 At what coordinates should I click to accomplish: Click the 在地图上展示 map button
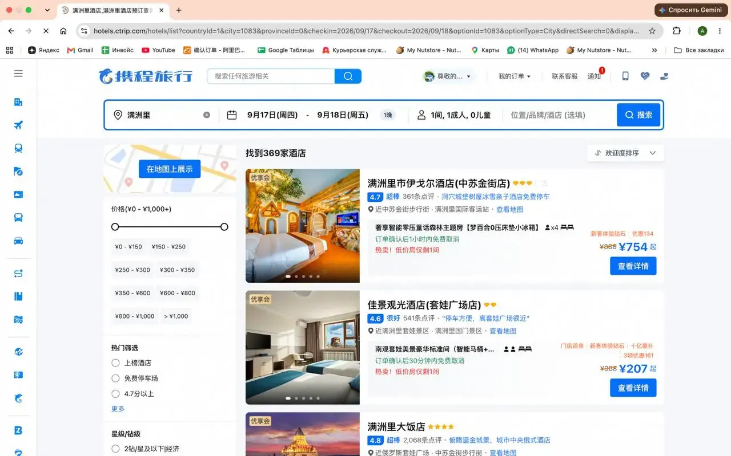point(170,169)
